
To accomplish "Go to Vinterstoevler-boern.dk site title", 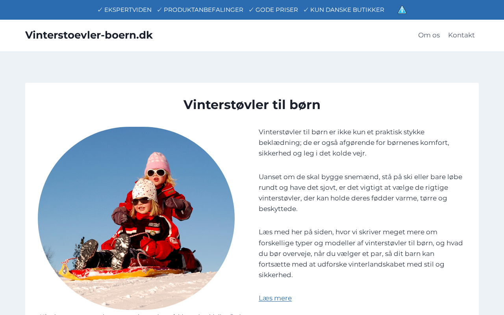I will (89, 35).
